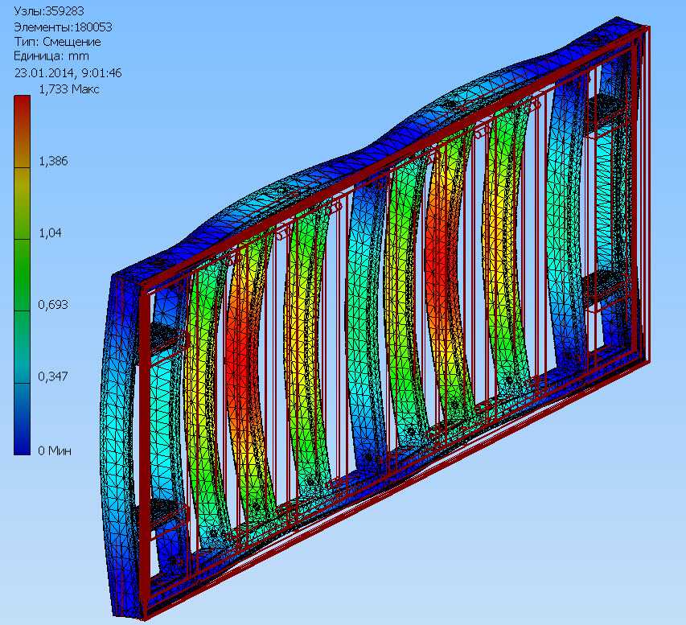The image size is (686, 625).
Task: Click the '23.01.2014, 9:01:46' timestamp
Action: point(68,72)
